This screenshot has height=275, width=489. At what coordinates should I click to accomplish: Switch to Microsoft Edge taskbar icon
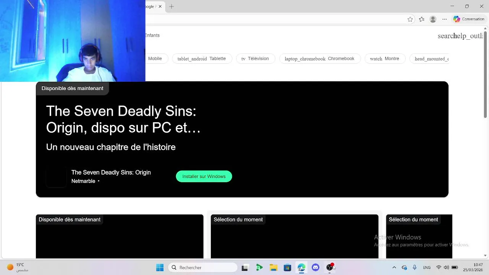[301, 267]
